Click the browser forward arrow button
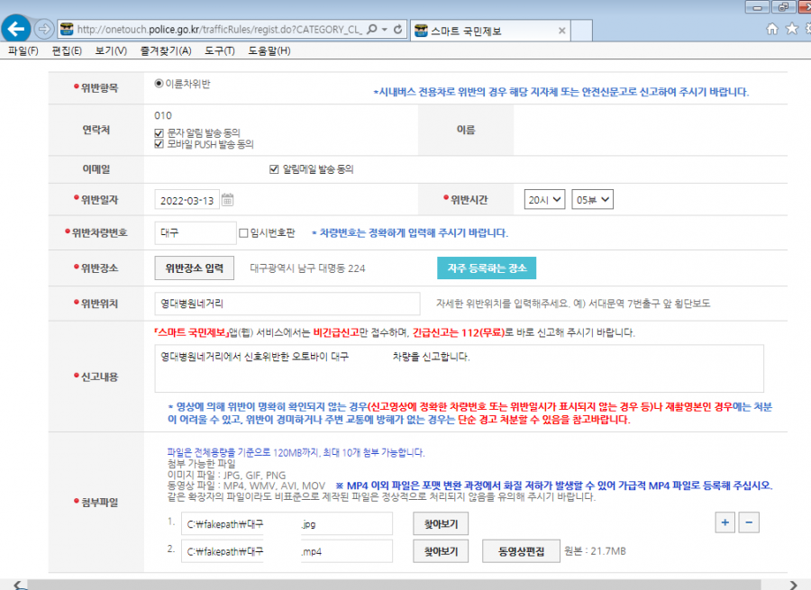 point(44,29)
